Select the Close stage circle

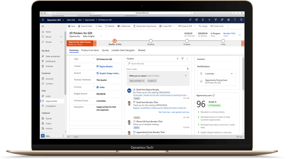pos(223,41)
